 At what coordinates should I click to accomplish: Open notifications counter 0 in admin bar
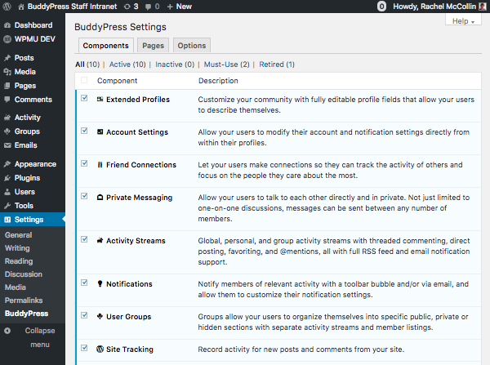pos(381,7)
